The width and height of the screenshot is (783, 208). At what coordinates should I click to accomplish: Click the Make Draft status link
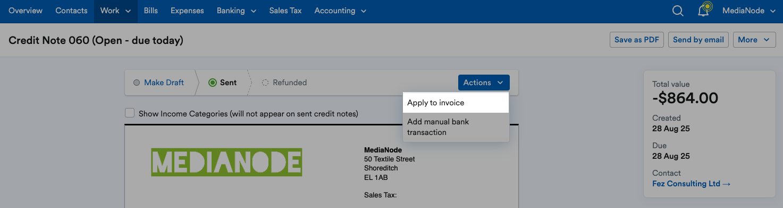pos(164,83)
